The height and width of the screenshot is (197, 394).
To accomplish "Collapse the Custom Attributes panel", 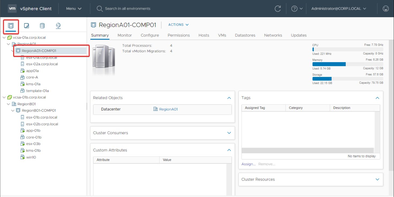I will (x=229, y=150).
